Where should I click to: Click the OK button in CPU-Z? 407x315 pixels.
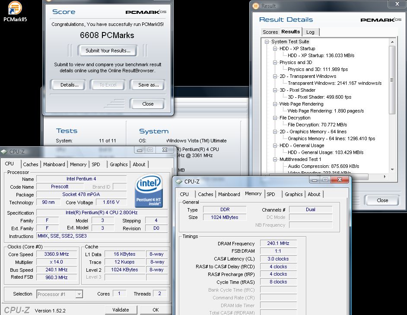point(156,310)
